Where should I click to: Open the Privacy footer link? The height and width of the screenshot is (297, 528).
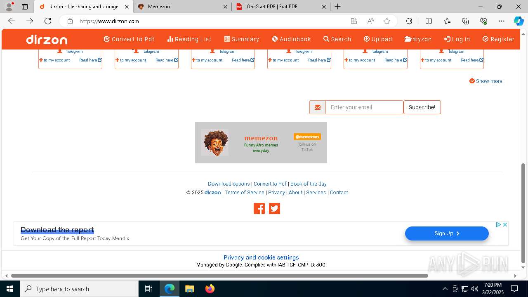tap(276, 193)
